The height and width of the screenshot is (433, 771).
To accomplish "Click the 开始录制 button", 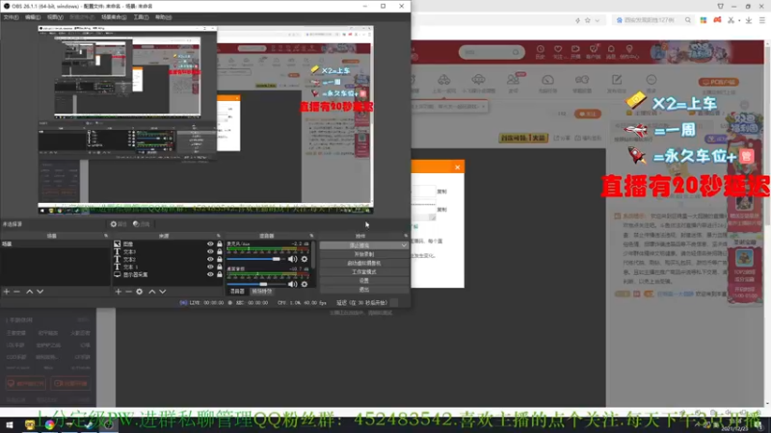I will 364,254.
